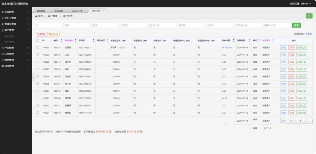316x154 pixels.
Task: Click the person icon beside 经纪人管理
Action: pos(2,18)
